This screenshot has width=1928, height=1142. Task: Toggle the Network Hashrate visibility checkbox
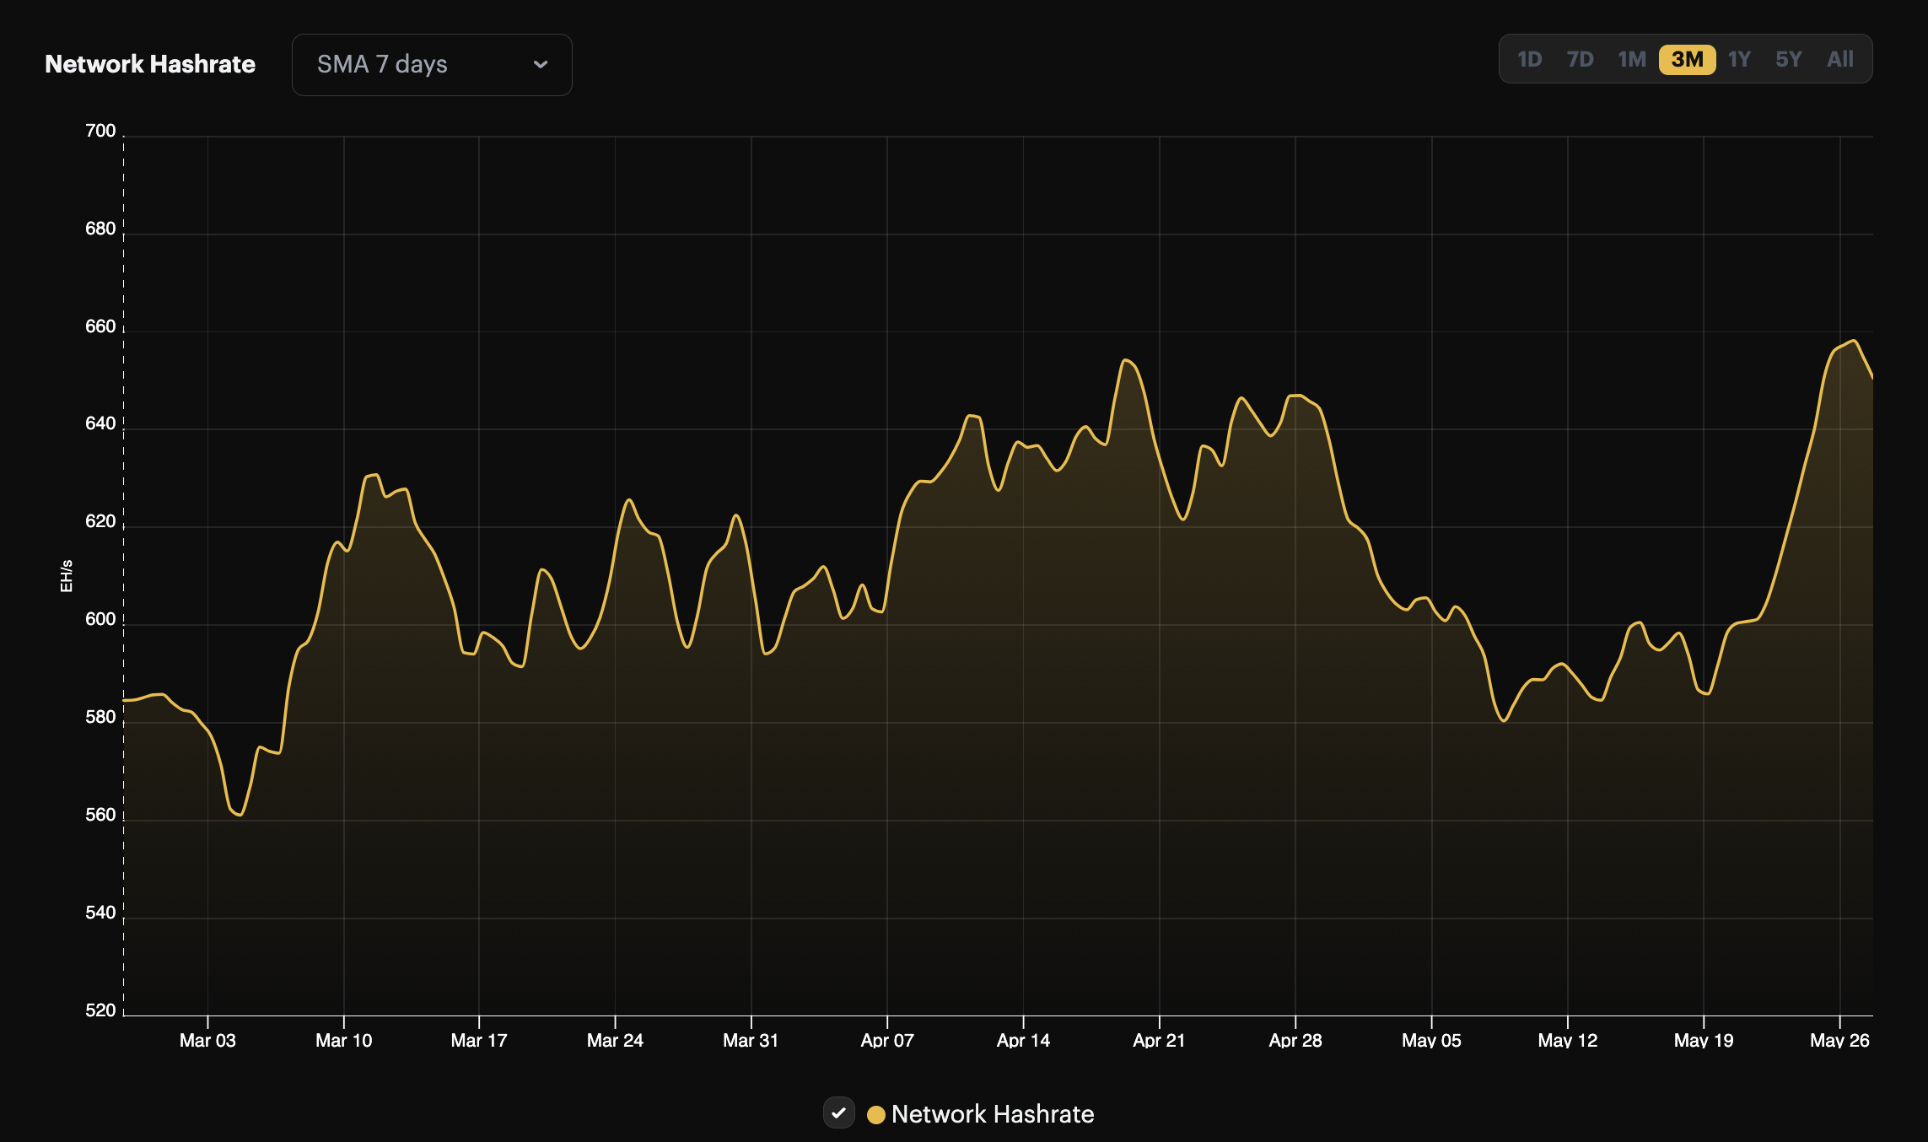click(838, 1113)
